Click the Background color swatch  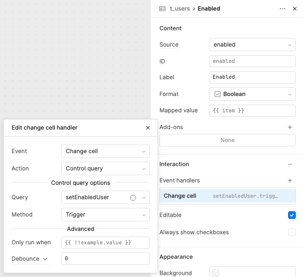(x=216, y=273)
